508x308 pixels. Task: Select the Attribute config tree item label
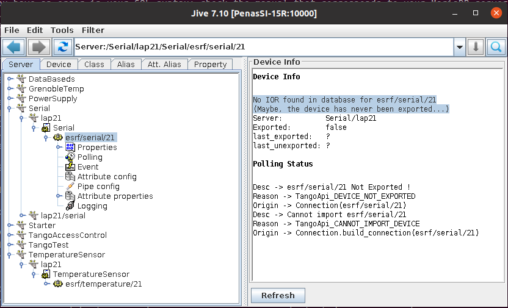coord(107,177)
